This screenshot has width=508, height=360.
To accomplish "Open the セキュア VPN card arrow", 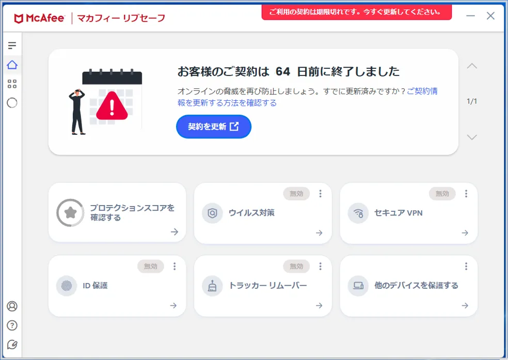I will [x=465, y=233].
